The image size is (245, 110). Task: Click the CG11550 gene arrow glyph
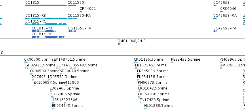point(72,5)
